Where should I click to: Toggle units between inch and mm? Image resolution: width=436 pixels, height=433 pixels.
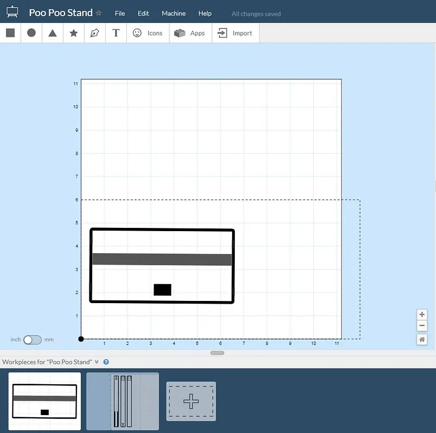pos(33,340)
